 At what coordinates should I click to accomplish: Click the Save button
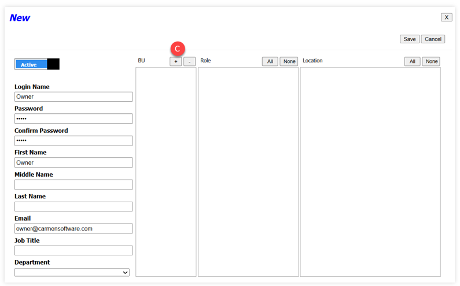[409, 39]
